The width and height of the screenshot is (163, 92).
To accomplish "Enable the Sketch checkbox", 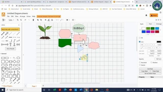I will click(x=140, y=65).
